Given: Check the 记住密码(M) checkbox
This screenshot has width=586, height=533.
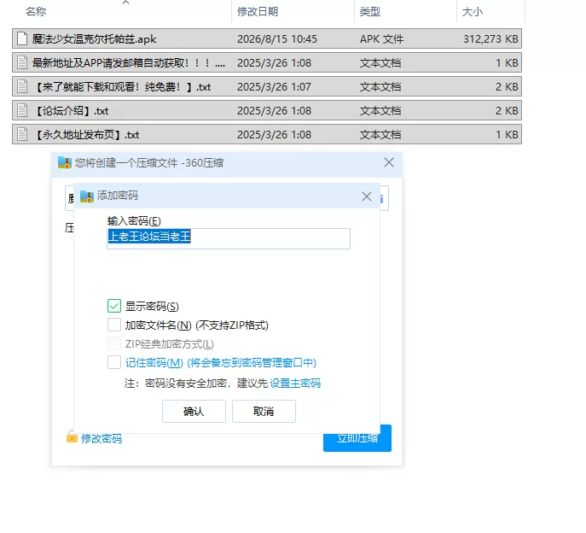Looking at the screenshot, I should click(114, 362).
